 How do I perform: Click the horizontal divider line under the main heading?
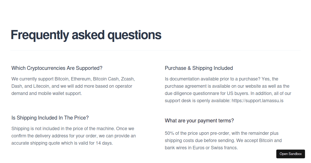coord(155,50)
